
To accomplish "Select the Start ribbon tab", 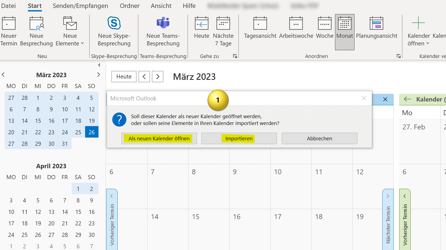I will click(35, 6).
